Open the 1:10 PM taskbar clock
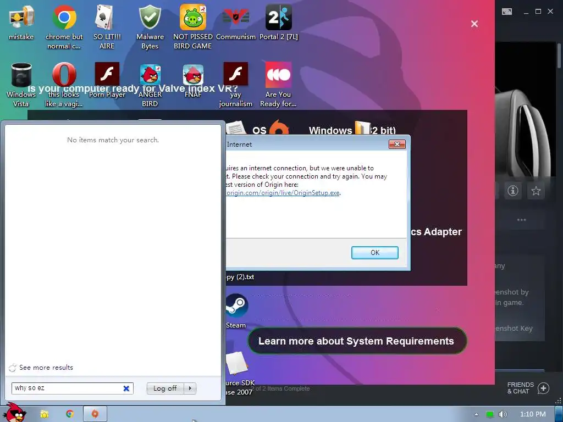The image size is (563, 422). tap(533, 414)
